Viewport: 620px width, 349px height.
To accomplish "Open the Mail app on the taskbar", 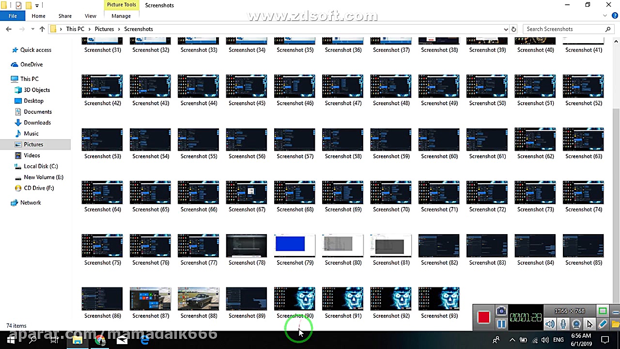I will pos(122,340).
